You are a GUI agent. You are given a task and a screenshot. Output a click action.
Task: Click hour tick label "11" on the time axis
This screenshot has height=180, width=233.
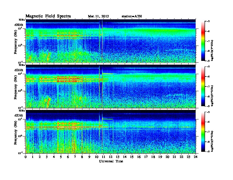pos(104,157)
